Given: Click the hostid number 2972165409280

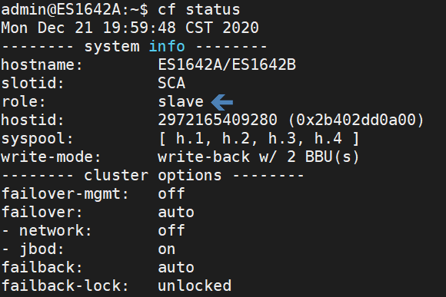Looking at the screenshot, I should point(218,120).
